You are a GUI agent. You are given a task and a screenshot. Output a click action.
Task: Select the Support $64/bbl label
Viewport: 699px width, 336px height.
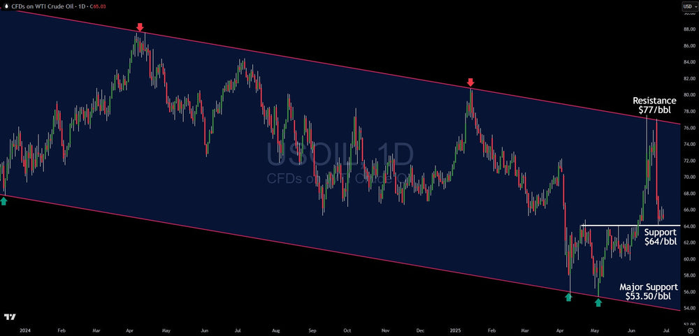pos(659,237)
